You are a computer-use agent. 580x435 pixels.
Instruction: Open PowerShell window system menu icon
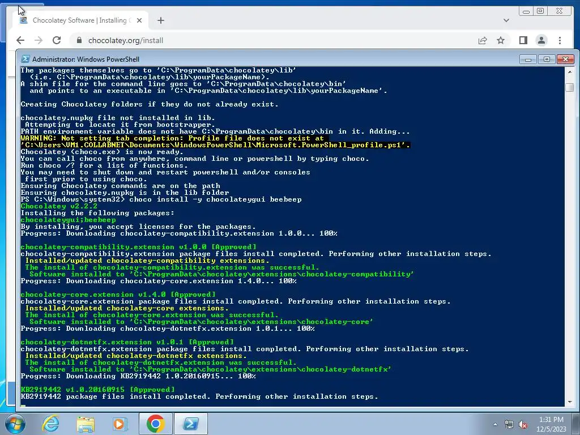click(x=25, y=59)
